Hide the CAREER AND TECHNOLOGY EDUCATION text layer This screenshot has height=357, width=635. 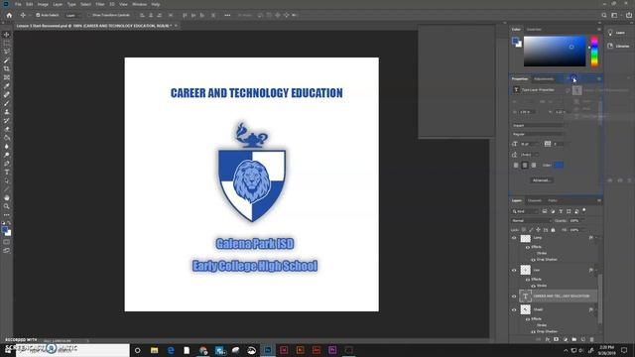[x=514, y=297]
